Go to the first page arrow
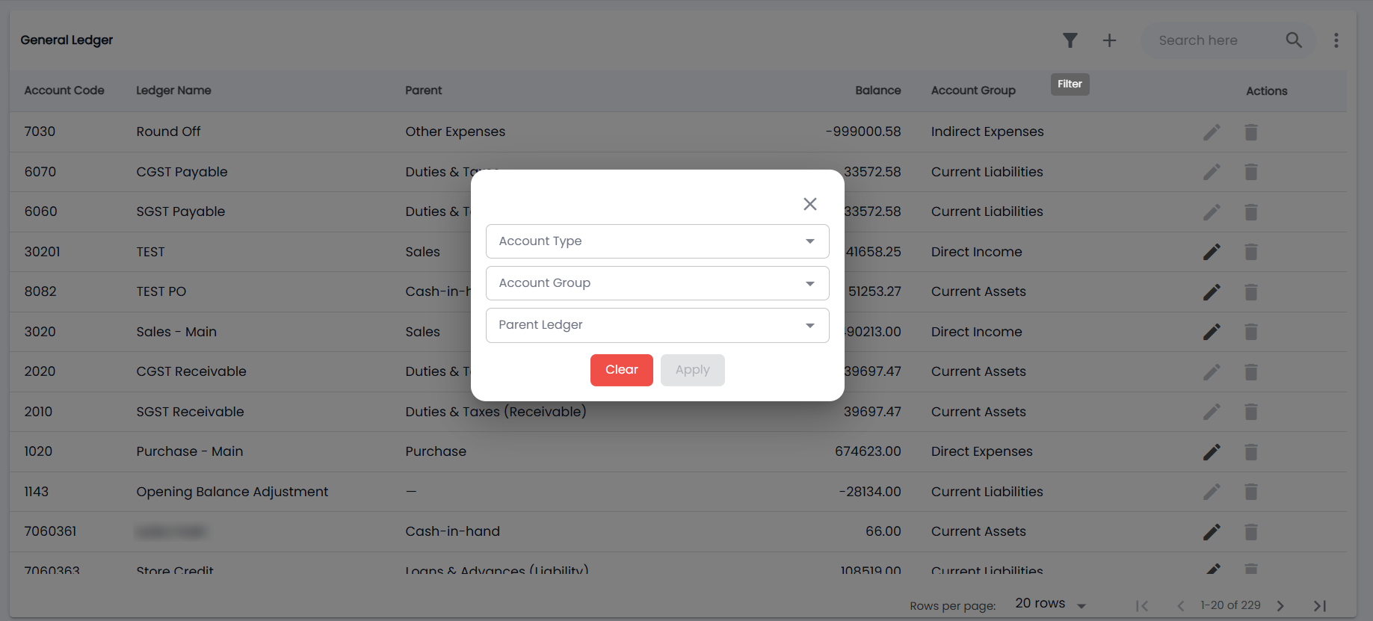Image resolution: width=1373 pixels, height=621 pixels. click(1142, 606)
